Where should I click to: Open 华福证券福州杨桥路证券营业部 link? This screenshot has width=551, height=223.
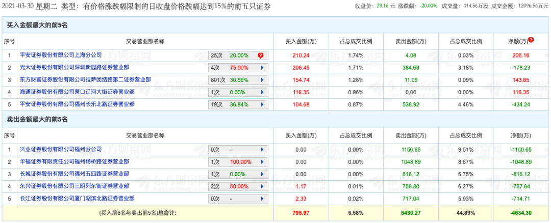point(74,161)
